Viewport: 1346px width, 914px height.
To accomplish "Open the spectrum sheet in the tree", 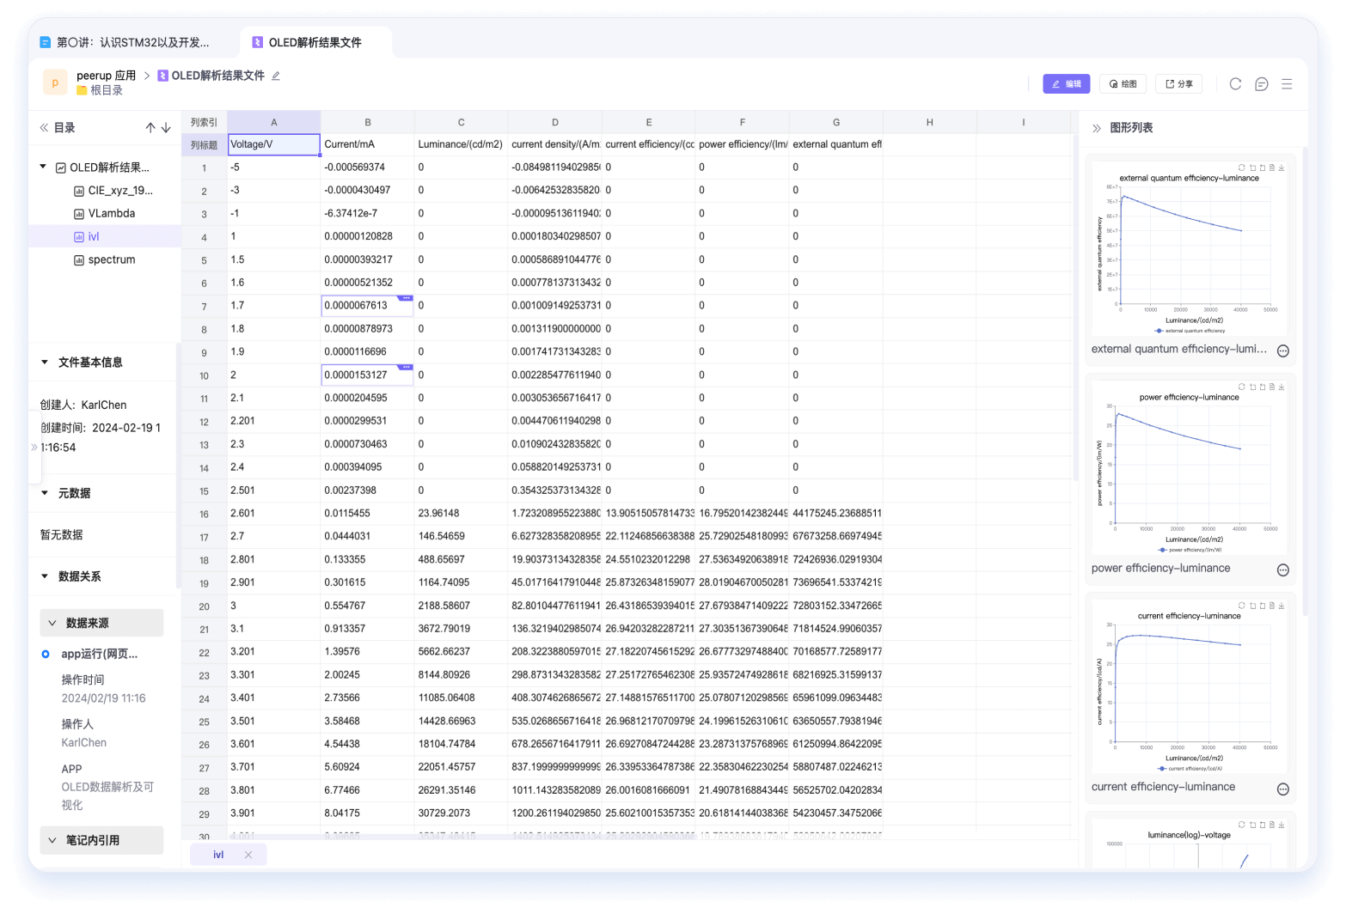I will [112, 259].
